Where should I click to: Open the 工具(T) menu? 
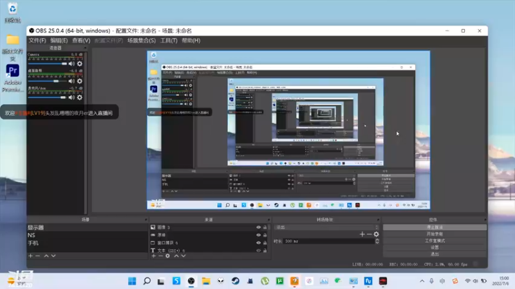coord(169,40)
